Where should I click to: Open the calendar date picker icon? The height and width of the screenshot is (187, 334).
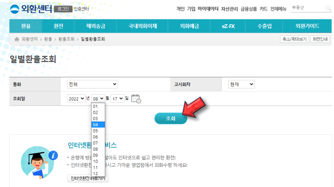[136, 99]
